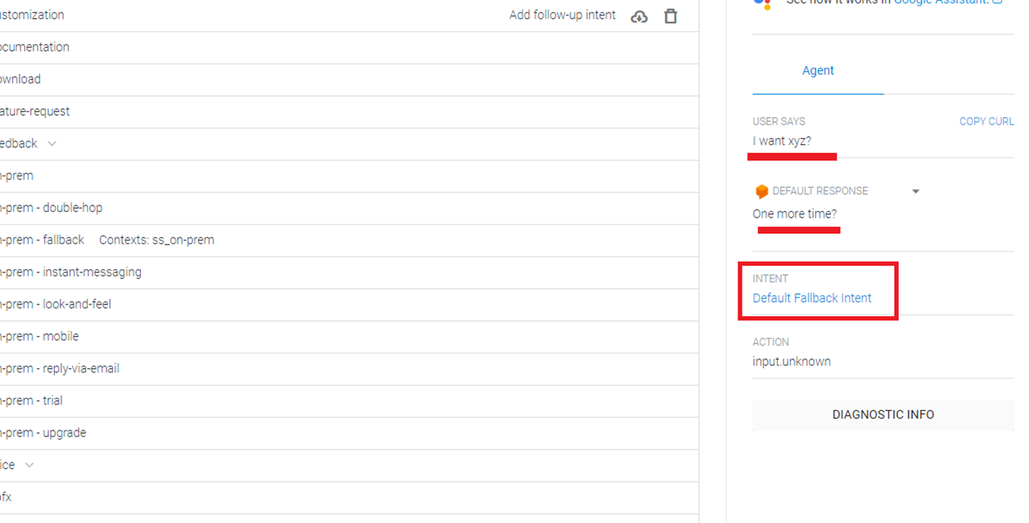Open the on-prem - look-and-feel intent

pyautogui.click(x=56, y=304)
